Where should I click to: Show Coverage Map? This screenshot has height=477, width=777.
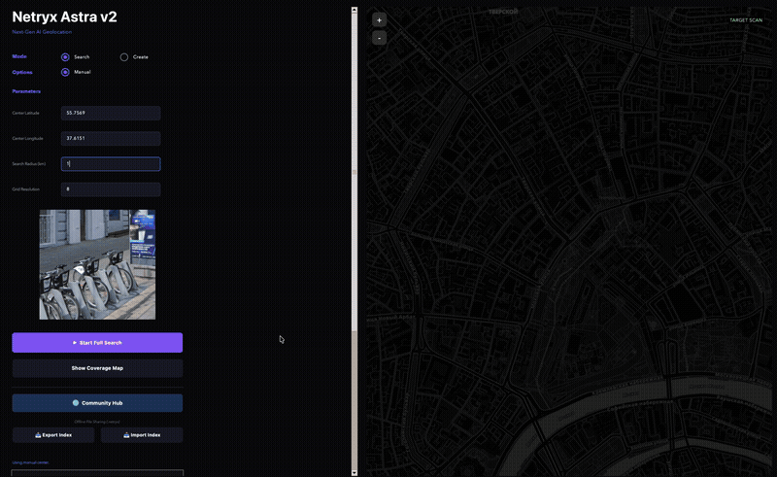tap(97, 368)
